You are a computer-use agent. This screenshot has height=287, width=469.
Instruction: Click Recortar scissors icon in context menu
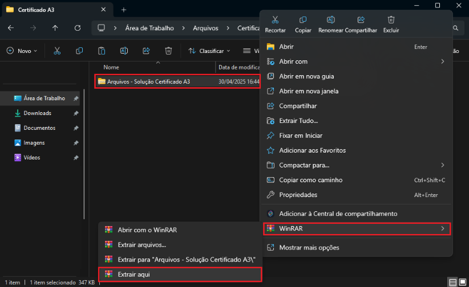pos(276,20)
